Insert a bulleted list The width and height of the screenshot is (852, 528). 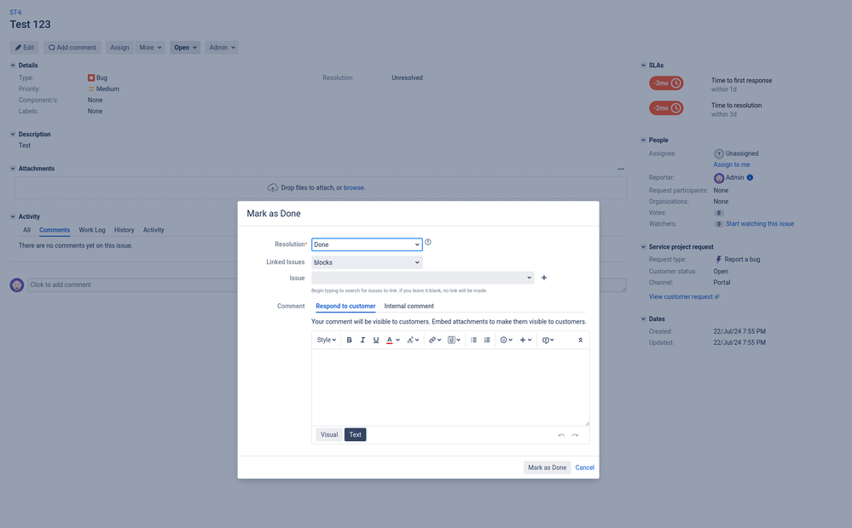click(x=473, y=341)
